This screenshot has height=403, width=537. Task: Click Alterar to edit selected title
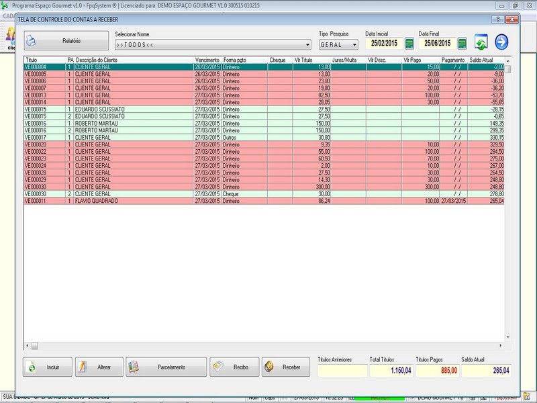tap(98, 367)
